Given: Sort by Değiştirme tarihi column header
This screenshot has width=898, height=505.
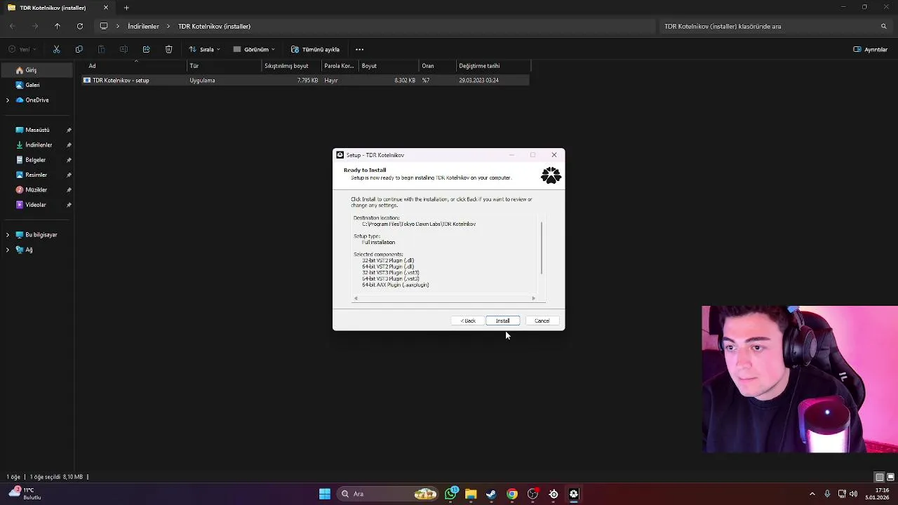Looking at the screenshot, I should [x=492, y=66].
